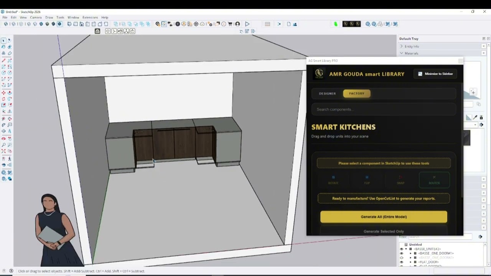Screen dimensions: 491x276
Task: Toggle visibility of FLAT_DOOR
Action: point(402,262)
